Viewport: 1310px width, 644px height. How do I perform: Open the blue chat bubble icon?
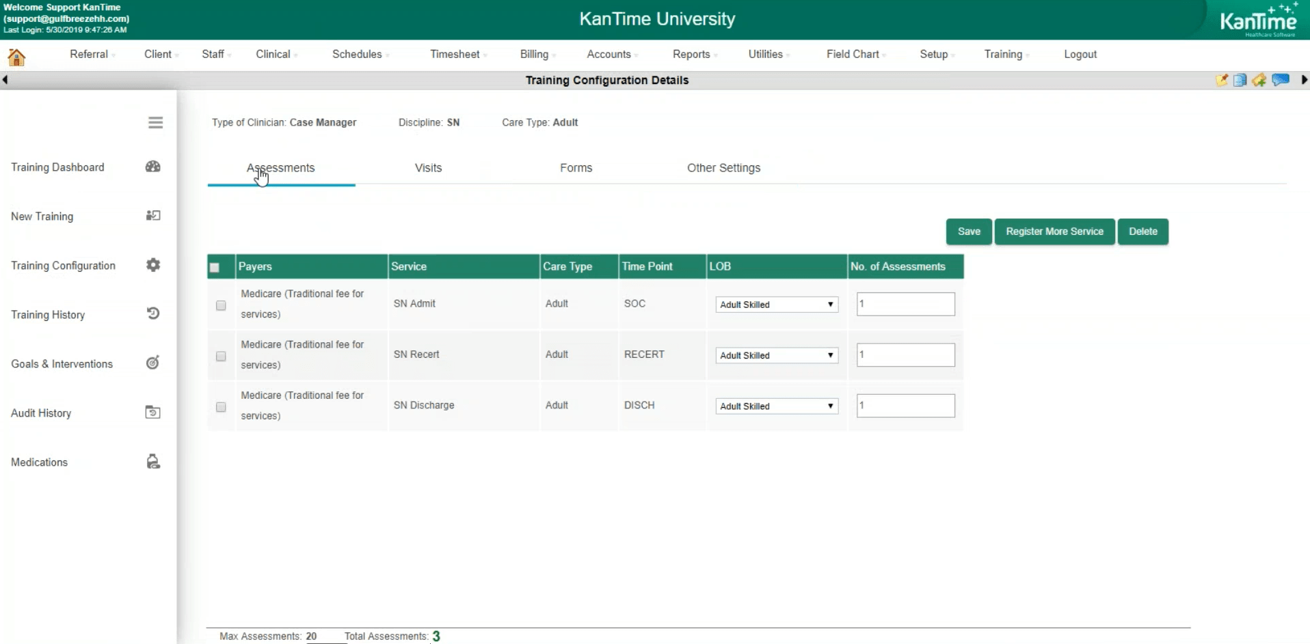point(1281,80)
